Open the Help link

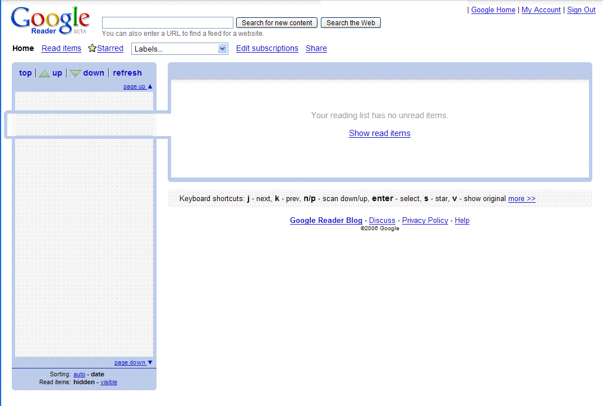[462, 221]
